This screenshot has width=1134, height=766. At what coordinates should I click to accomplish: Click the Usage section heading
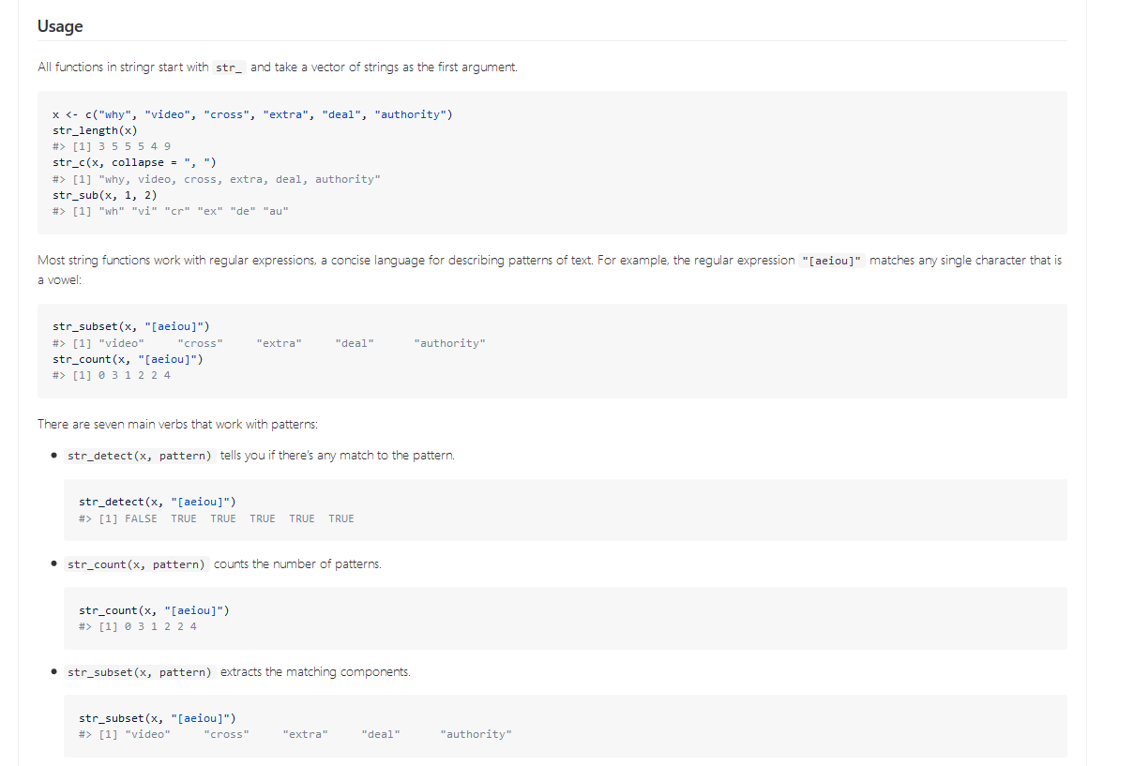pos(60,26)
